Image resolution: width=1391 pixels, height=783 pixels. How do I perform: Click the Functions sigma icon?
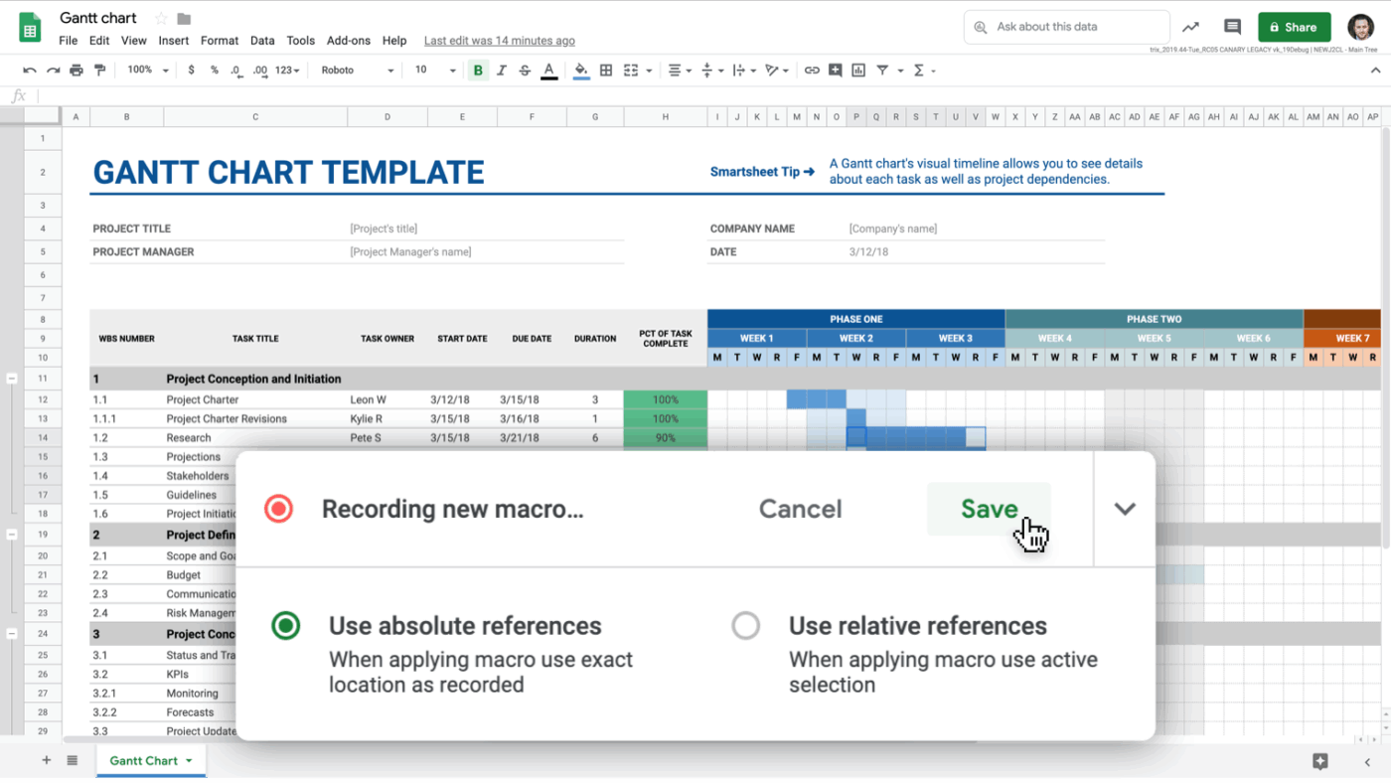(x=920, y=70)
